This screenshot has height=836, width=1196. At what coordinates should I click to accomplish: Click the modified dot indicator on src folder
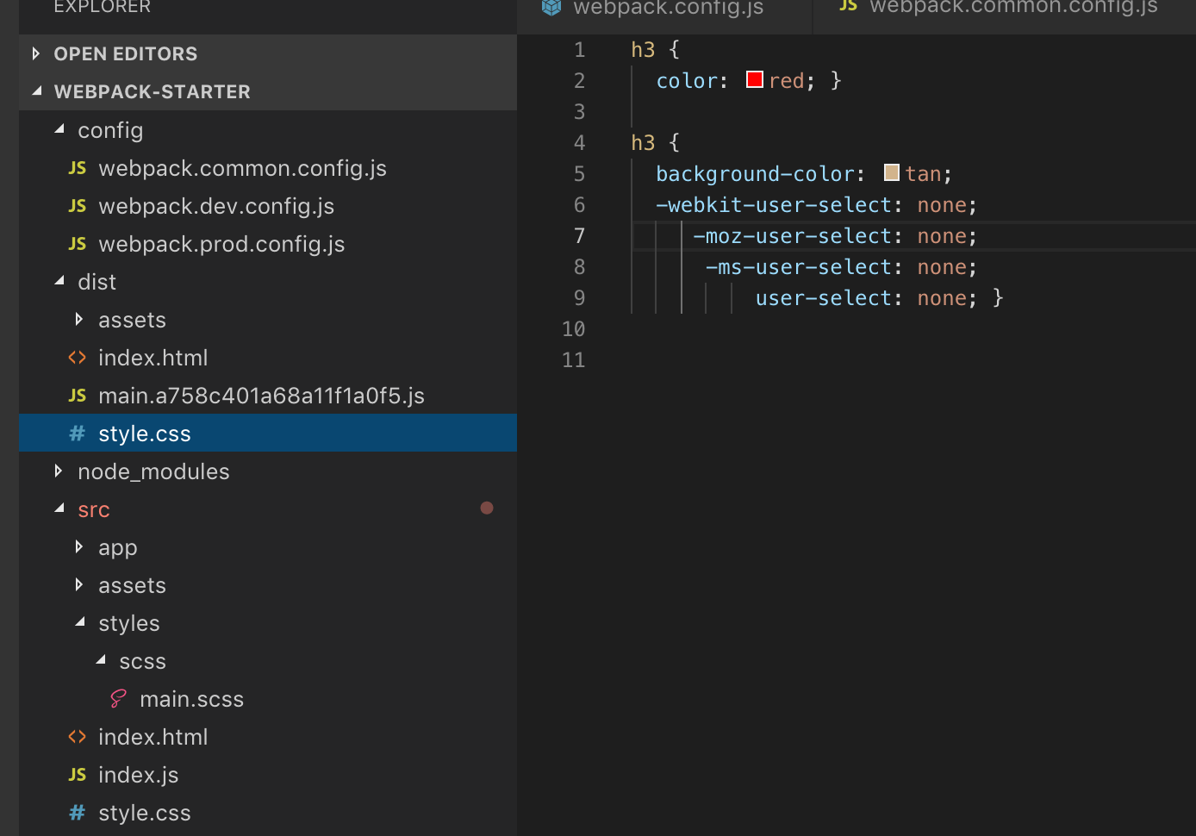click(487, 508)
